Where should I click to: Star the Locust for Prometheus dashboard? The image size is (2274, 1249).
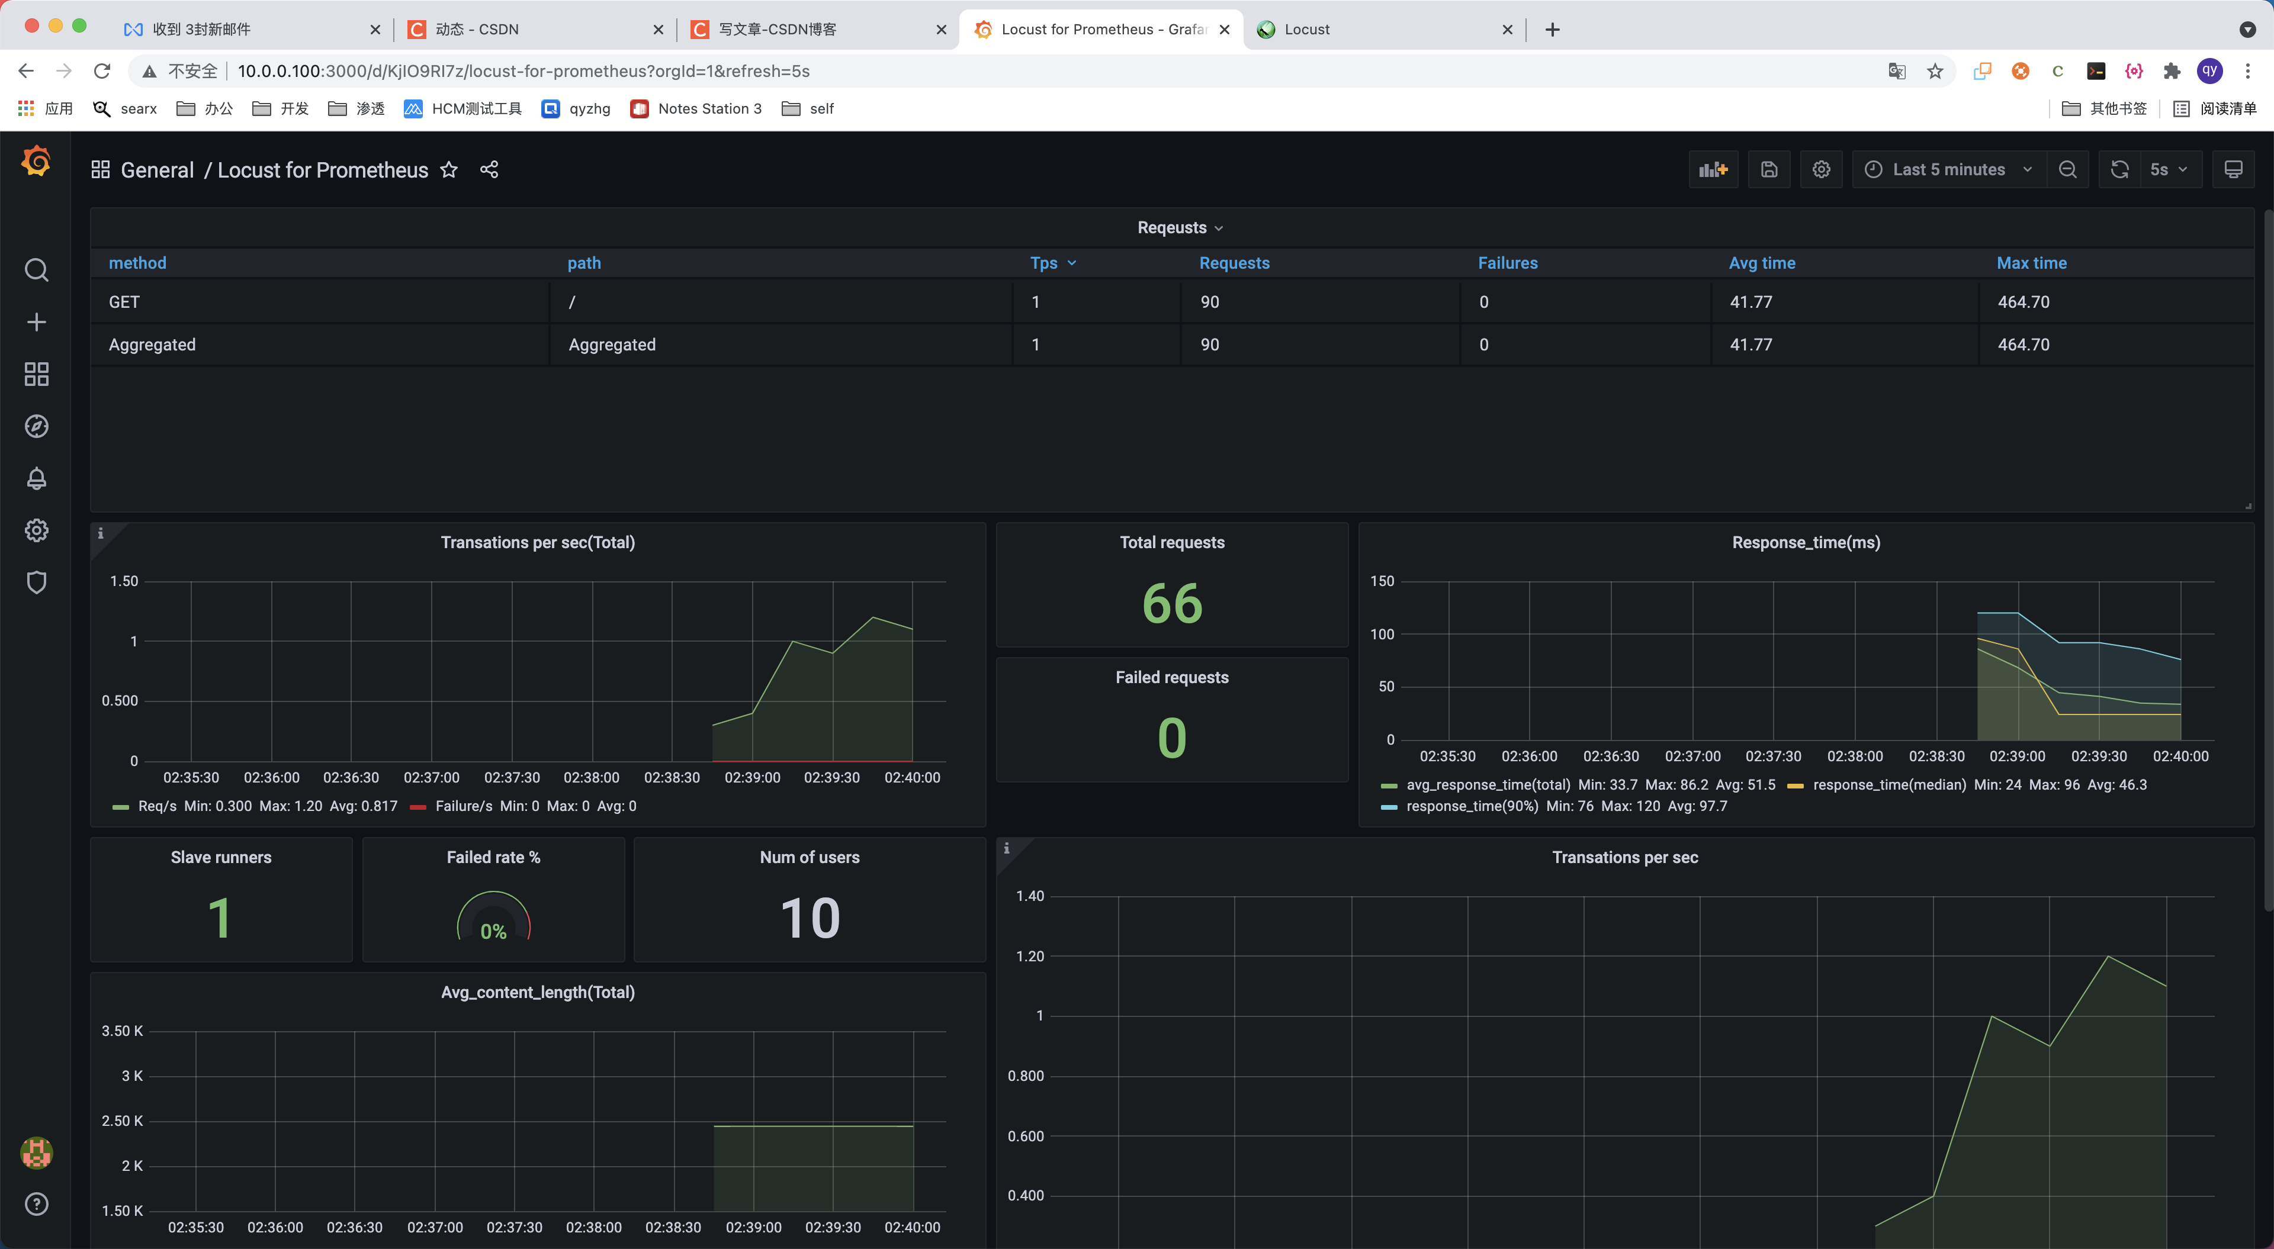click(x=449, y=169)
